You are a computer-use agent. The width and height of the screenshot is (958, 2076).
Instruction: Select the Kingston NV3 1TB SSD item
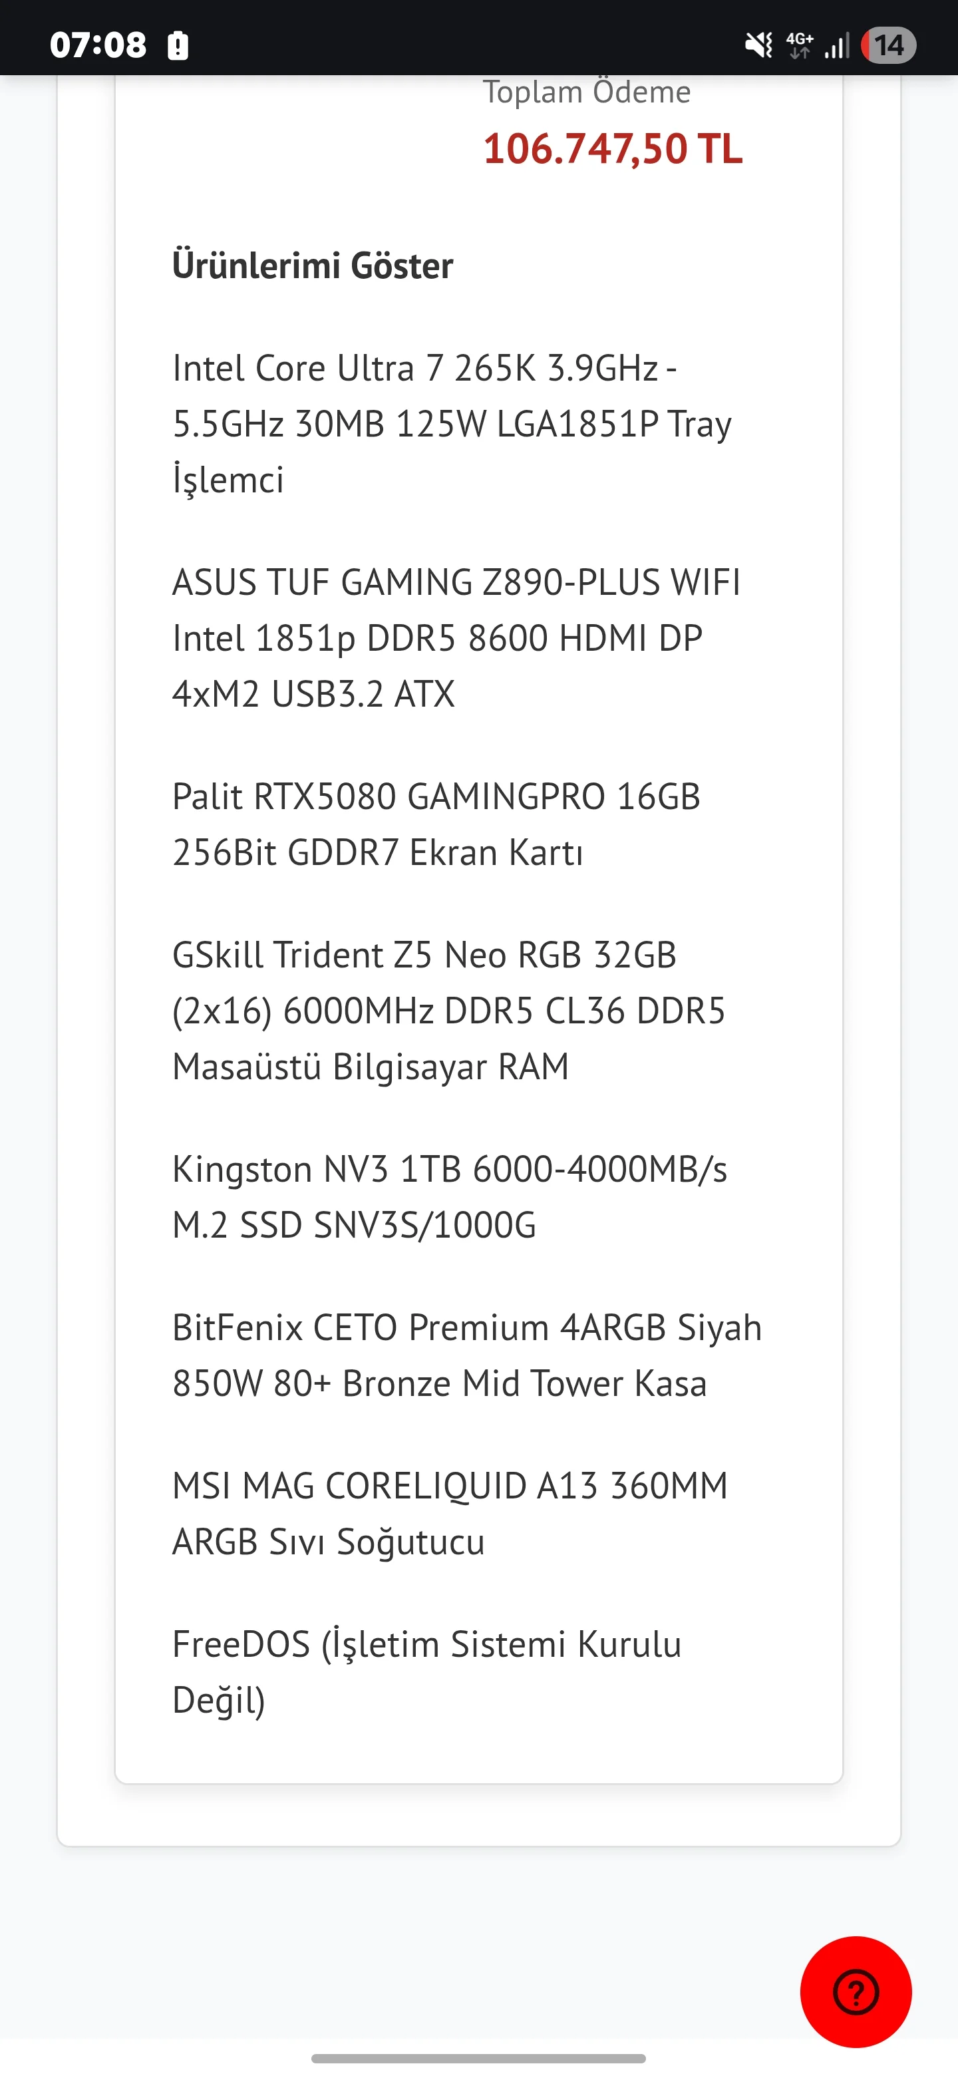tap(449, 1196)
